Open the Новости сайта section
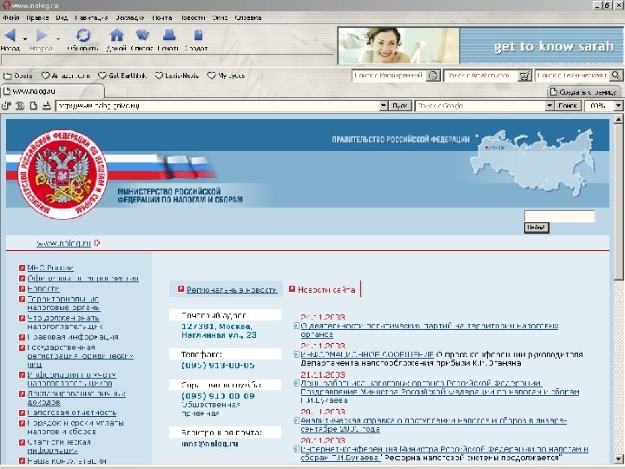Screen dimensions: 625x469 (326, 290)
